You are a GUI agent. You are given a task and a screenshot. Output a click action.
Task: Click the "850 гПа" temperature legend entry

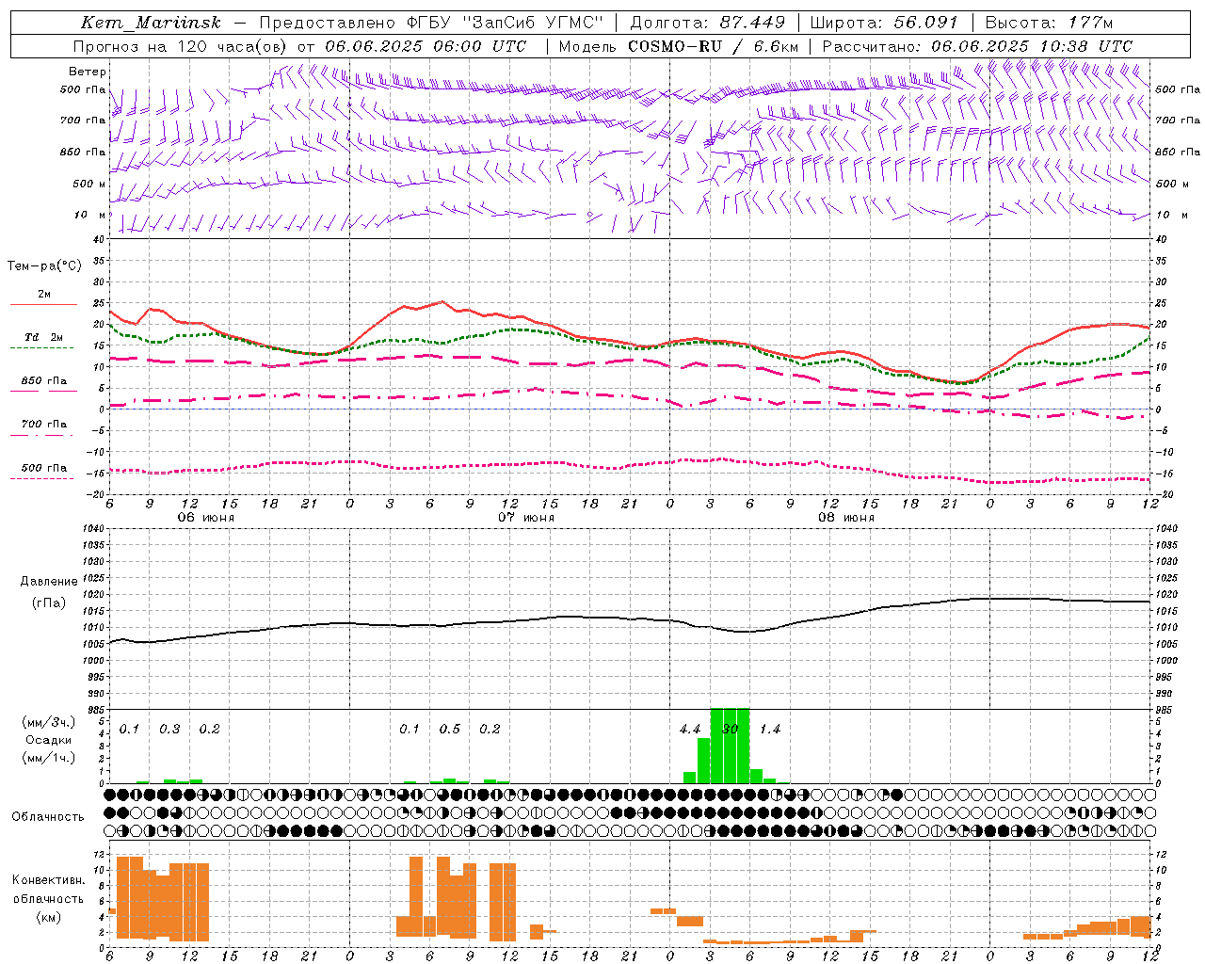(44, 381)
